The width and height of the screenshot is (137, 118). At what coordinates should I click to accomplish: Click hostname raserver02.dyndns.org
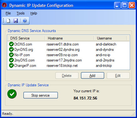63,50
